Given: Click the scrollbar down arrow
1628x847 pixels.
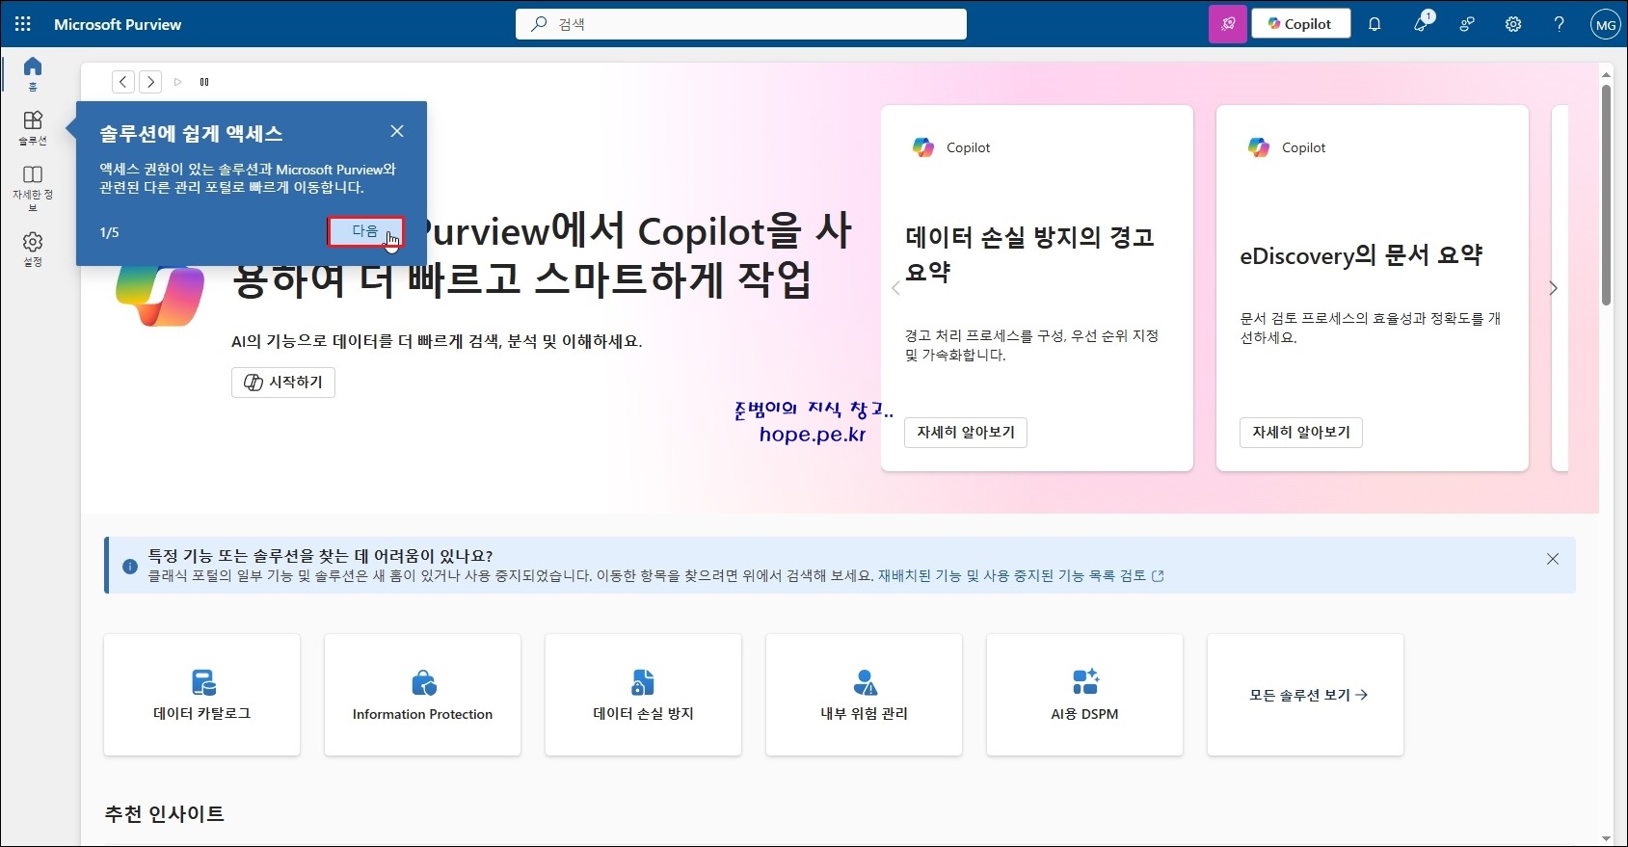Looking at the screenshot, I should click(x=1606, y=838).
